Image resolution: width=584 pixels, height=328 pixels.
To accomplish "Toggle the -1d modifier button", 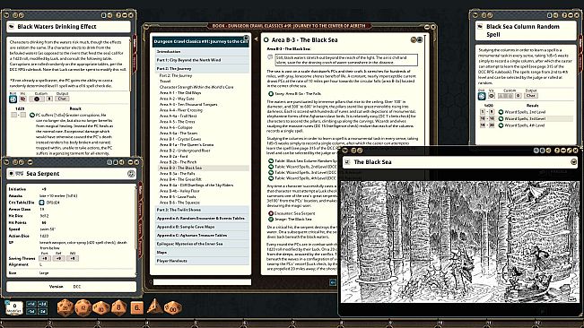I will pyautogui.click(x=31, y=311).
